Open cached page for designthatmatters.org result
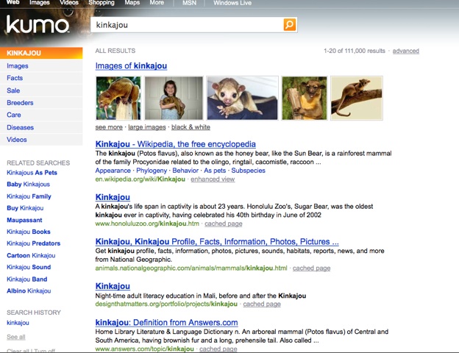 262,304
